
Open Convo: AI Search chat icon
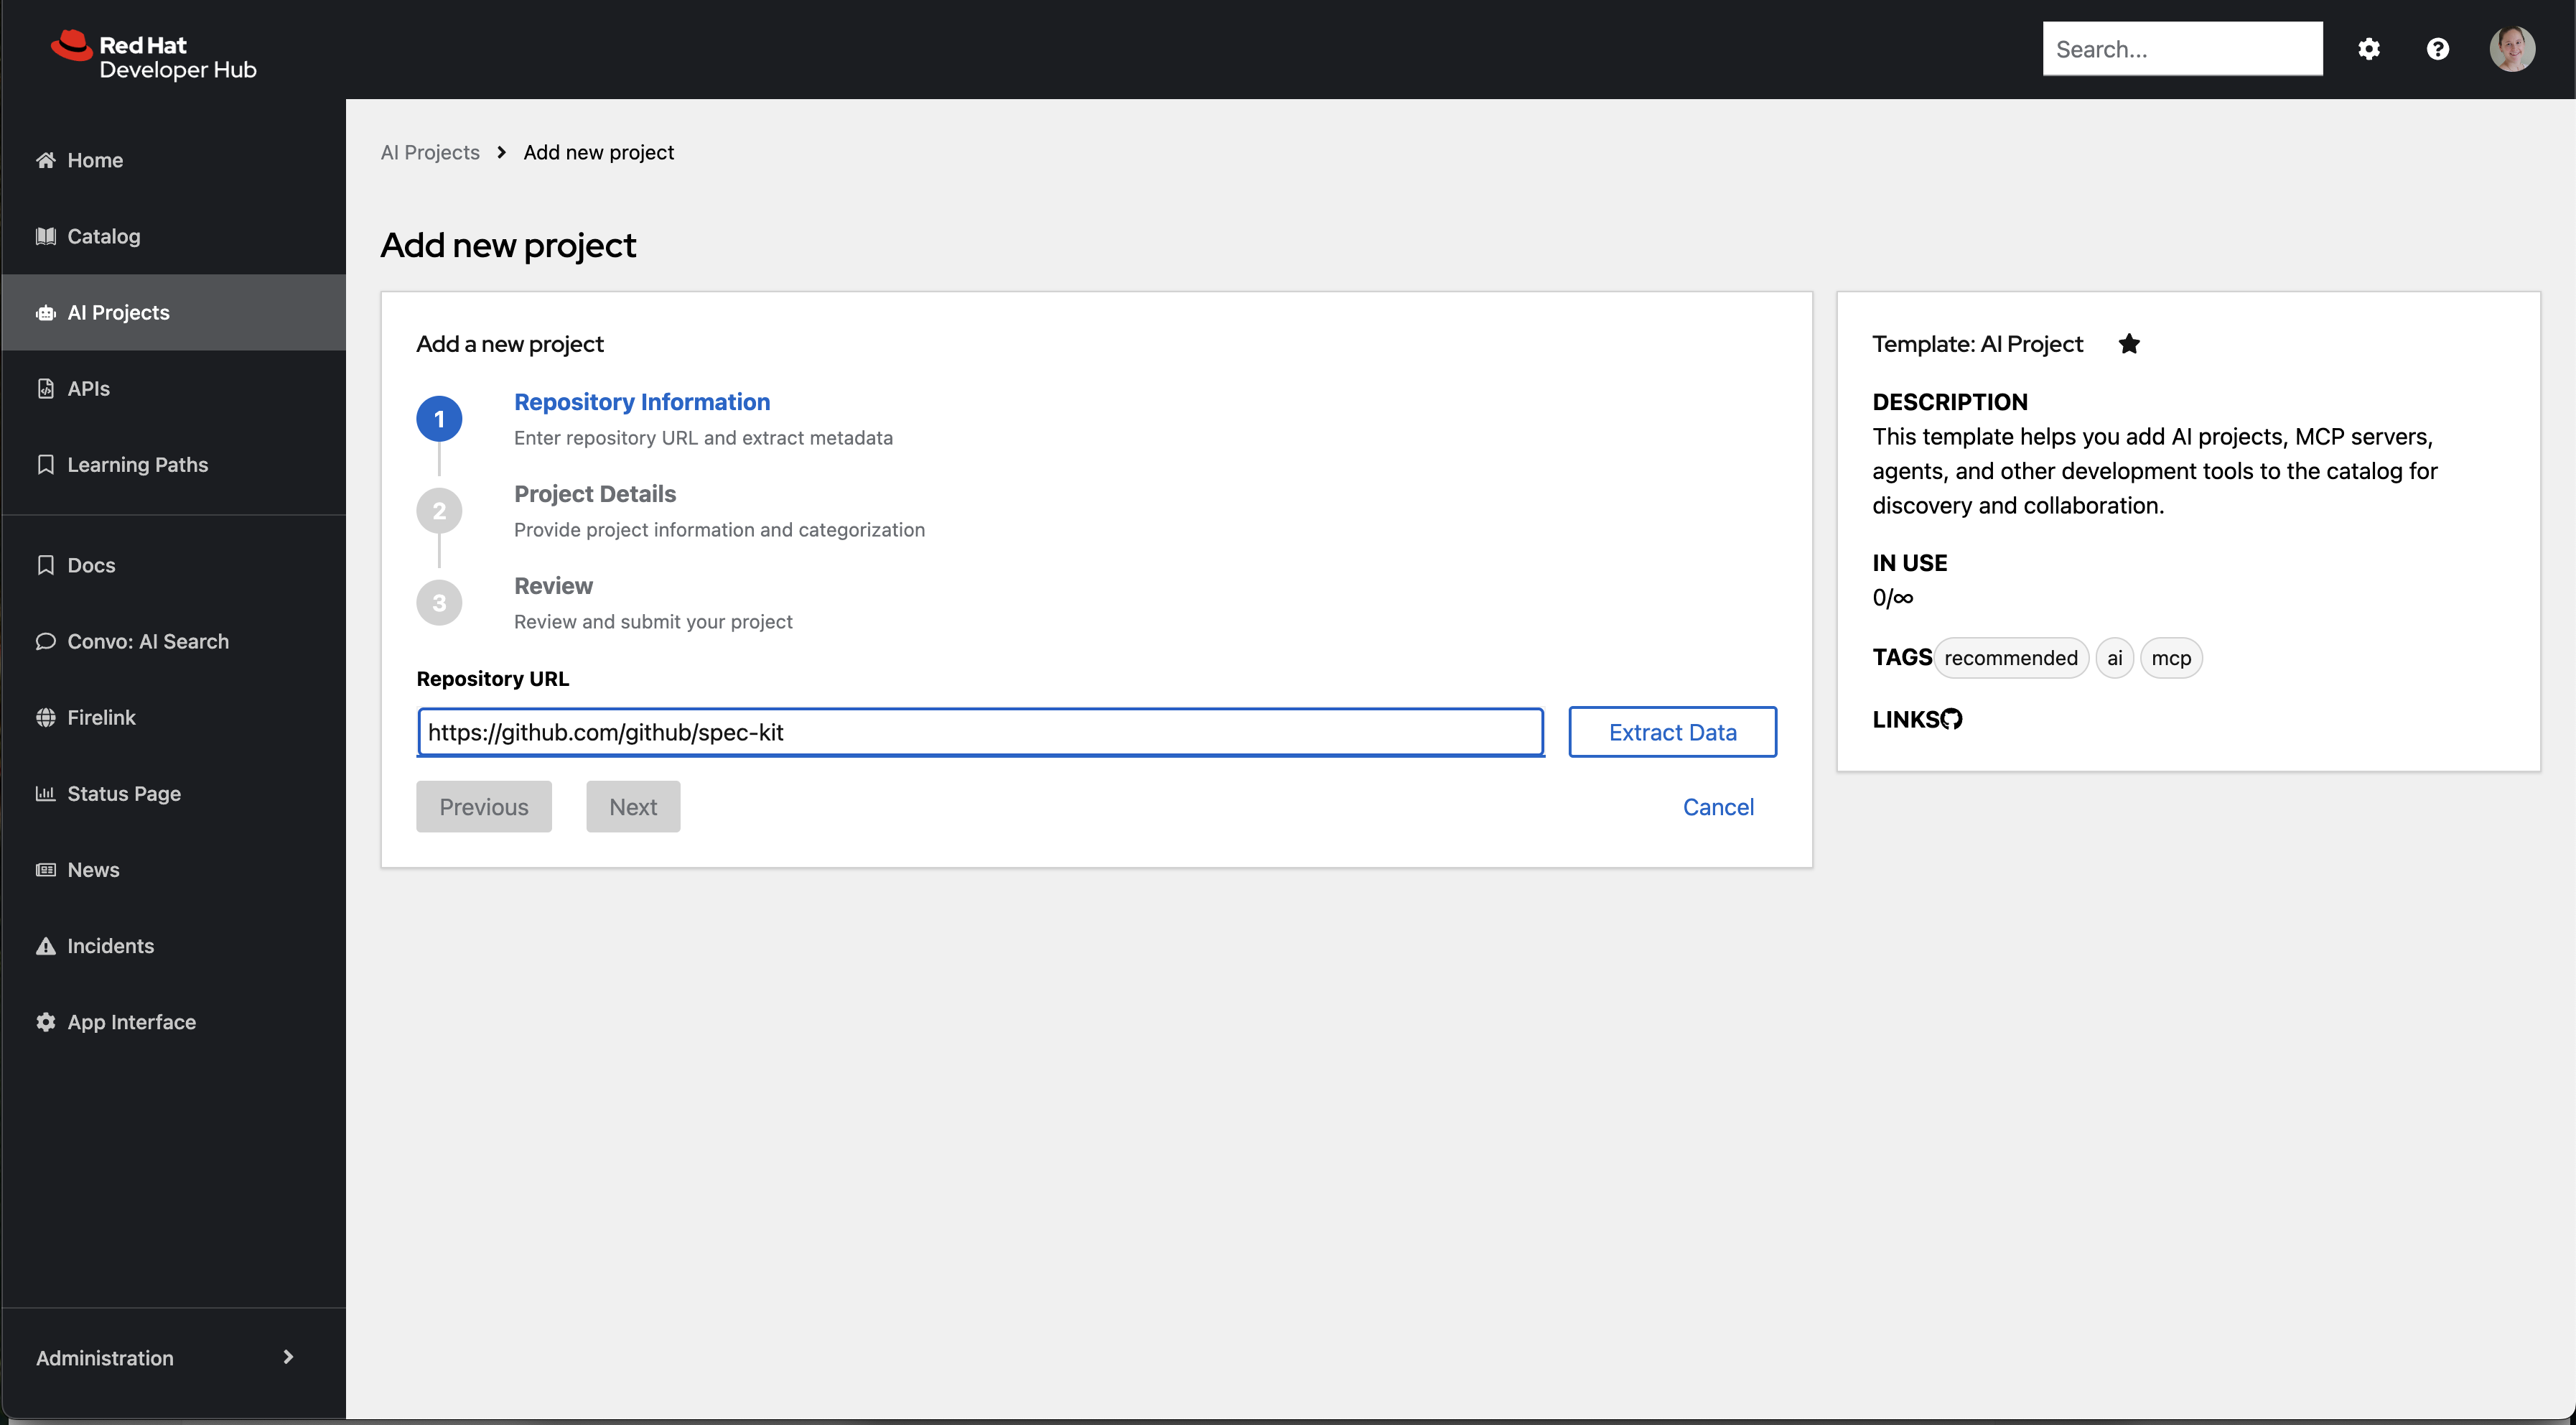[x=46, y=641]
